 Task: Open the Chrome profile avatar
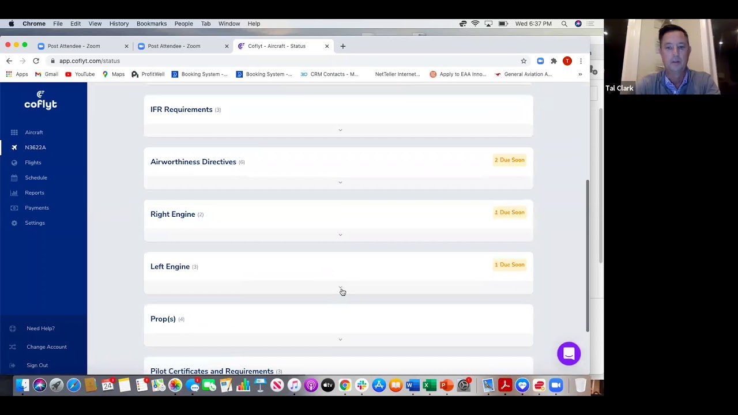coord(567,61)
